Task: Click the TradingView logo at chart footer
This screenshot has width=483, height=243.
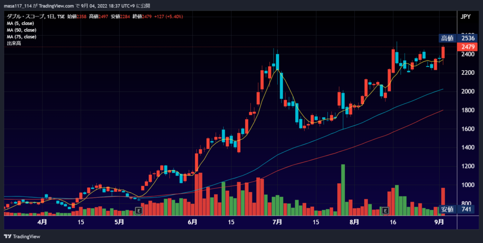Action: [22, 236]
